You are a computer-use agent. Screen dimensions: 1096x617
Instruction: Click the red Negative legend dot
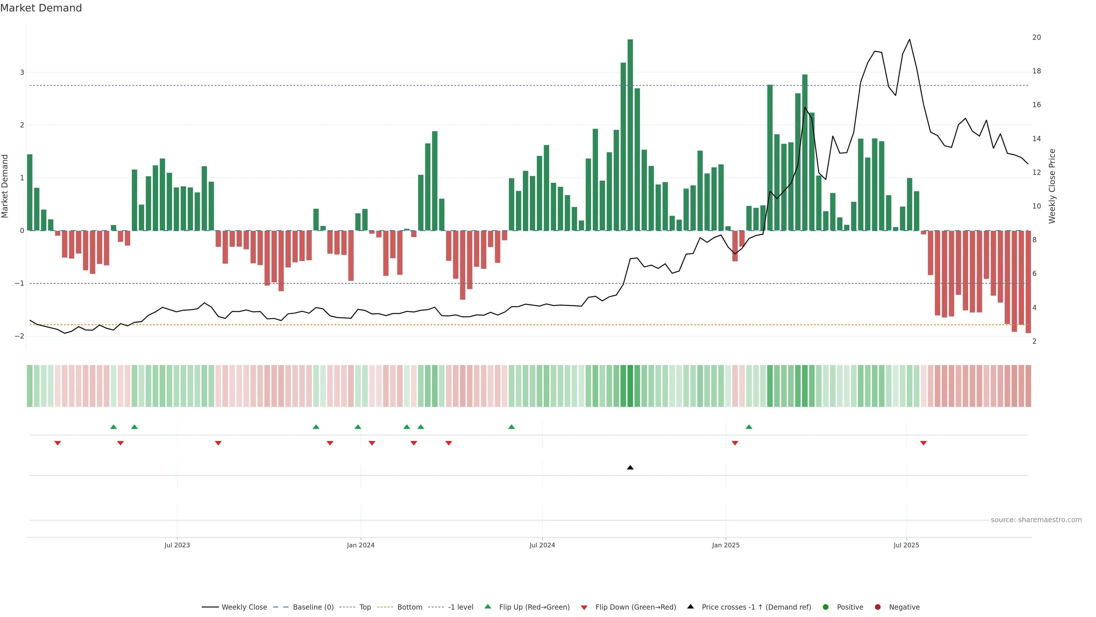pyautogui.click(x=878, y=607)
